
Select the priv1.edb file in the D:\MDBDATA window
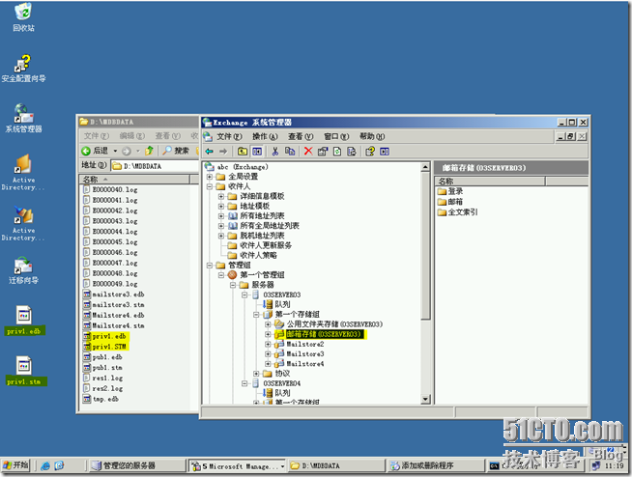click(x=104, y=336)
